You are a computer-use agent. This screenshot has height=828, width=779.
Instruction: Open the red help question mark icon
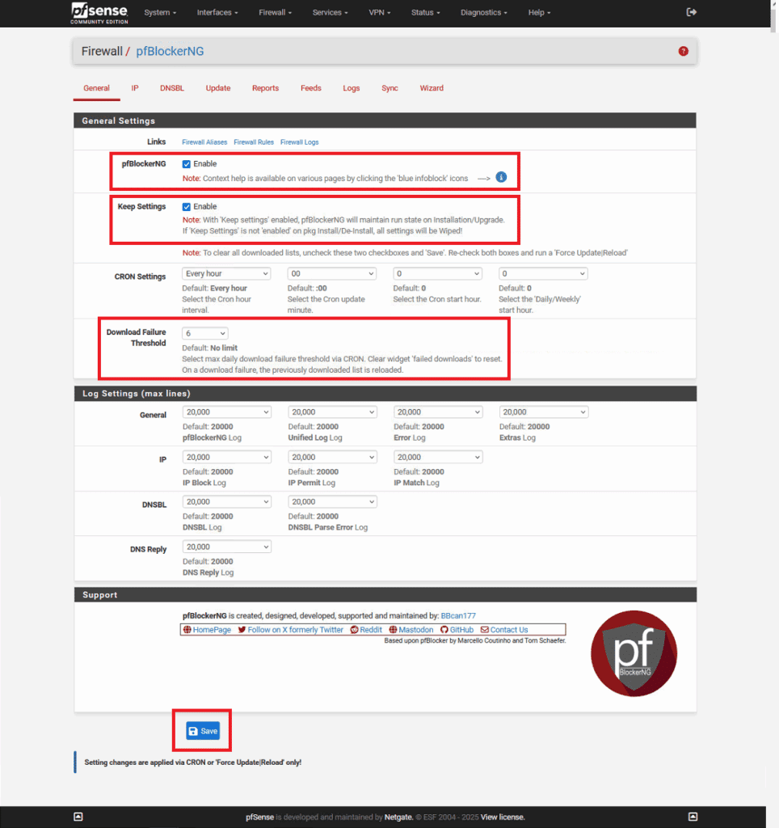pyautogui.click(x=683, y=51)
